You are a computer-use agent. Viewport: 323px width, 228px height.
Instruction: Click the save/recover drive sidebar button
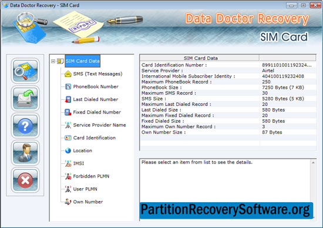[25, 98]
